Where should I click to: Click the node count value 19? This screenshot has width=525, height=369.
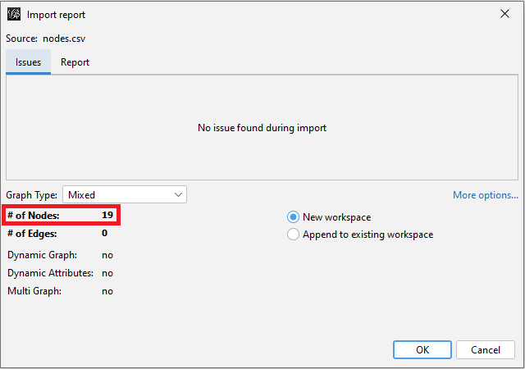pyautogui.click(x=107, y=215)
